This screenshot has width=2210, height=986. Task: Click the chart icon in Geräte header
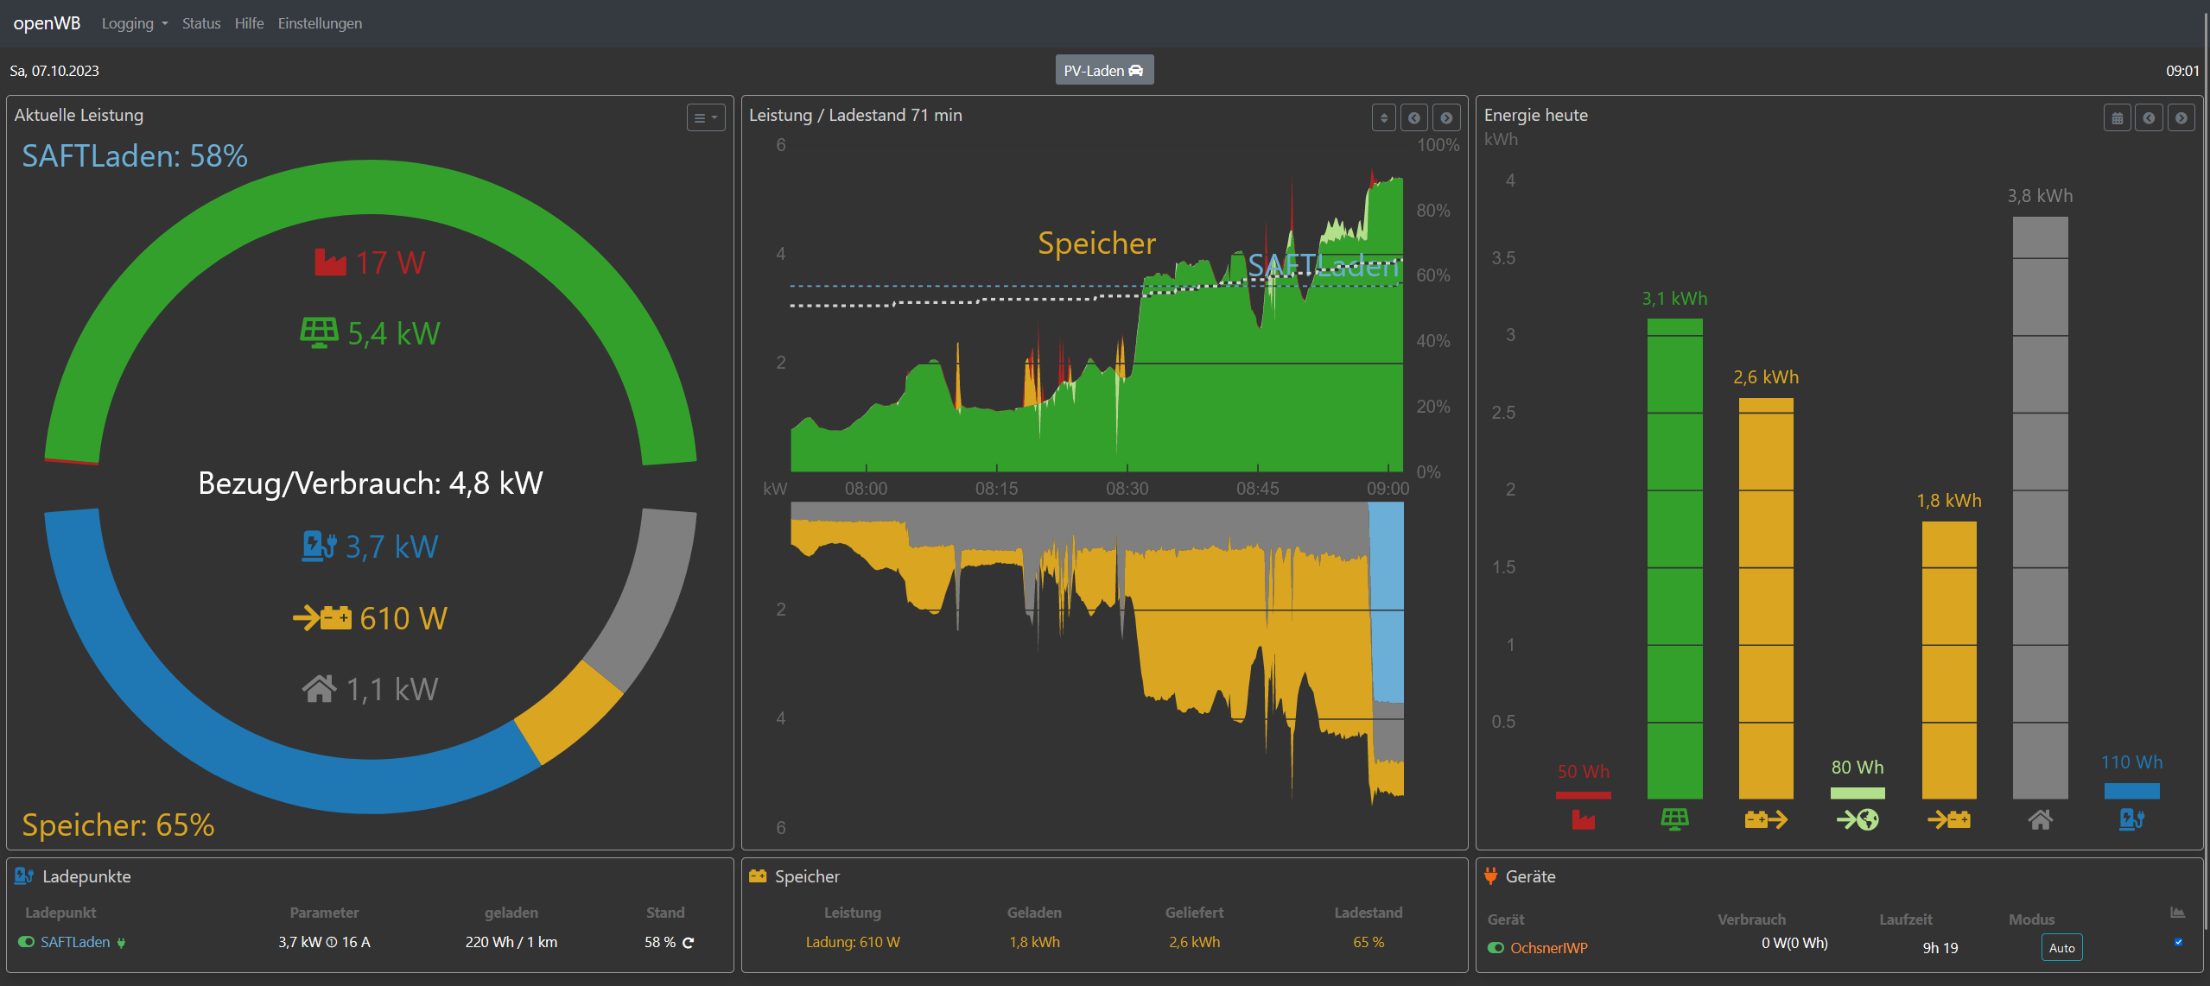pos(2177,913)
